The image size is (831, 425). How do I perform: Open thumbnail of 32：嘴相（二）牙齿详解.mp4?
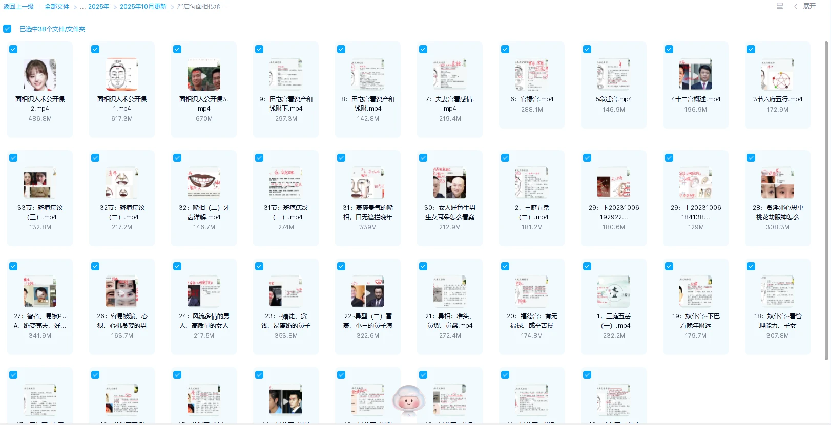coord(204,183)
